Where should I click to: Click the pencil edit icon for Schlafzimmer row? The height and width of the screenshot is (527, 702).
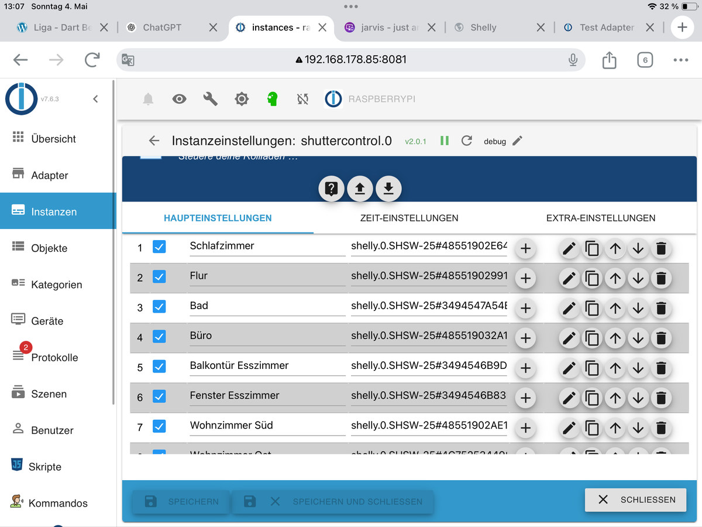569,249
